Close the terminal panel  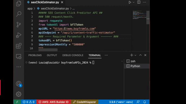coord(145,55)
